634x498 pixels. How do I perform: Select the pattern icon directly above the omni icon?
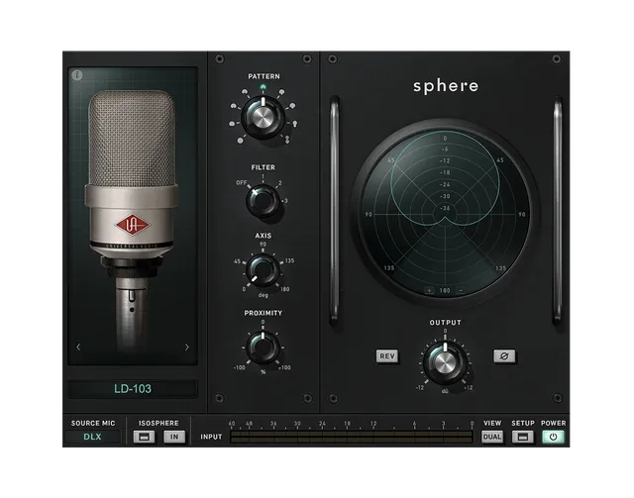[232, 124]
